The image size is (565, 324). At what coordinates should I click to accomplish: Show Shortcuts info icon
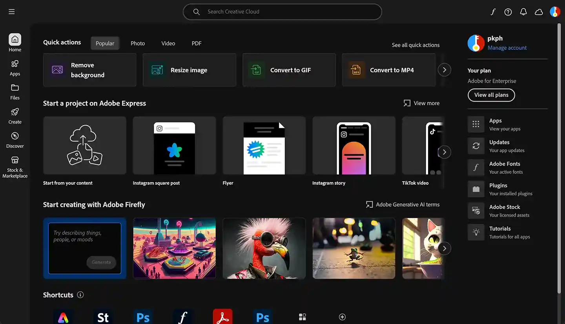(x=80, y=295)
